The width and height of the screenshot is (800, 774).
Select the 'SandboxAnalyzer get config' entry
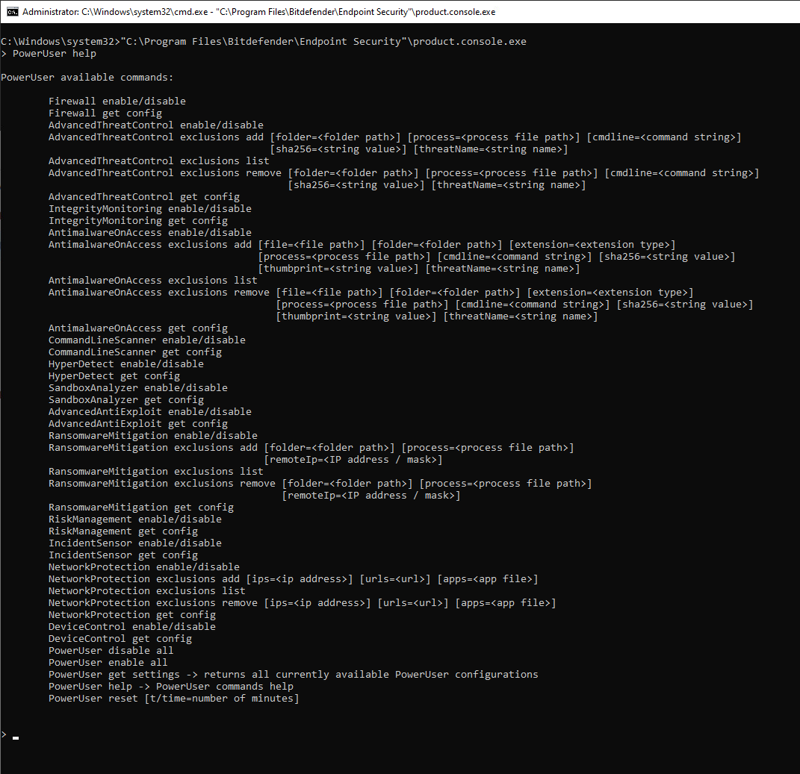pos(127,399)
